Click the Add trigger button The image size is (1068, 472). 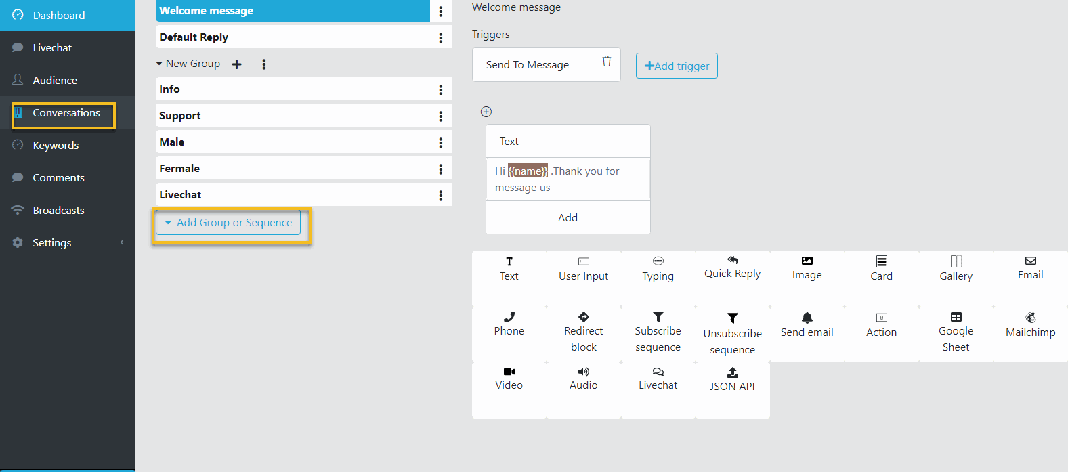click(677, 66)
